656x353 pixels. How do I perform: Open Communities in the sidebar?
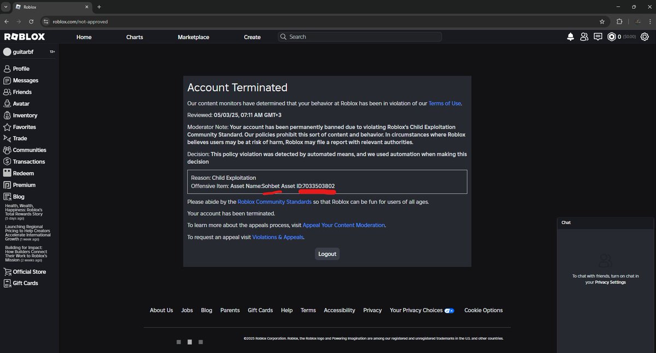coord(25,150)
